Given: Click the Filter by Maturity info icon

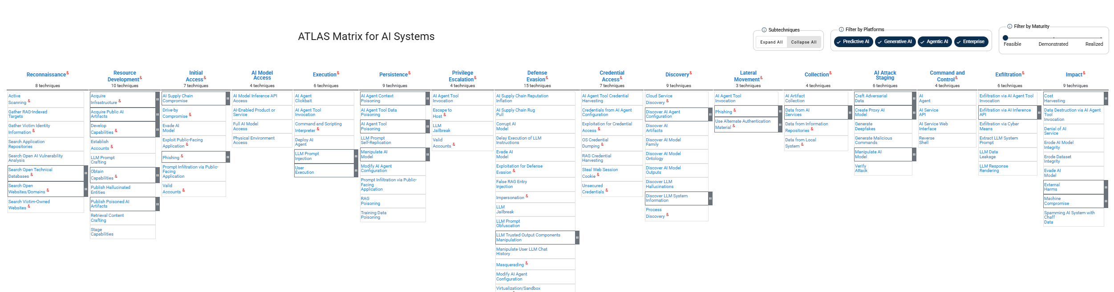Looking at the screenshot, I should tap(1010, 26).
